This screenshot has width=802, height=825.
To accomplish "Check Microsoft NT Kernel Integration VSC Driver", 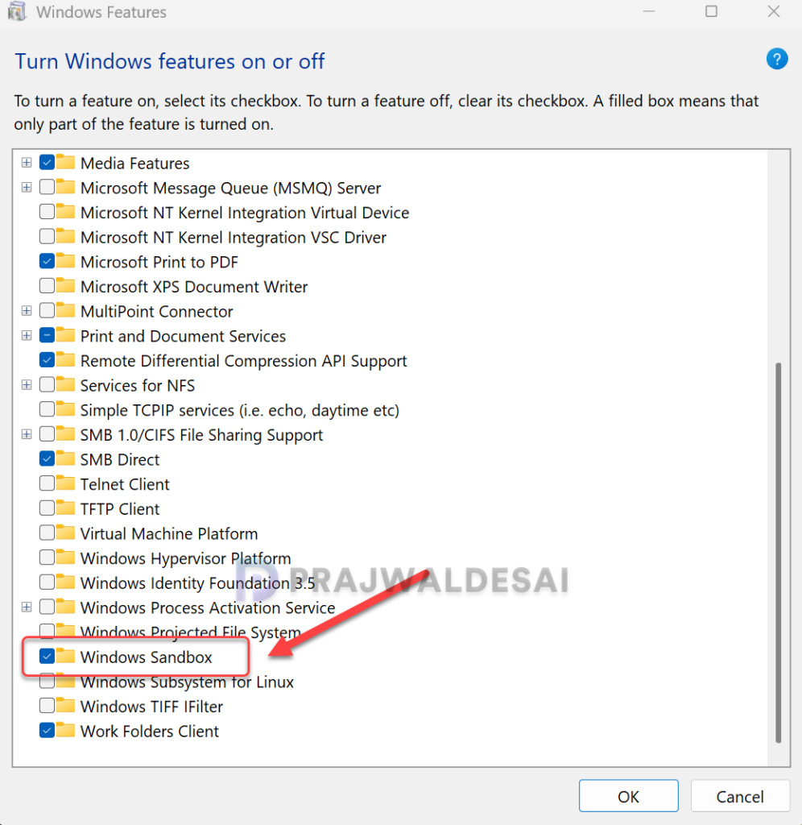I will (x=47, y=236).
